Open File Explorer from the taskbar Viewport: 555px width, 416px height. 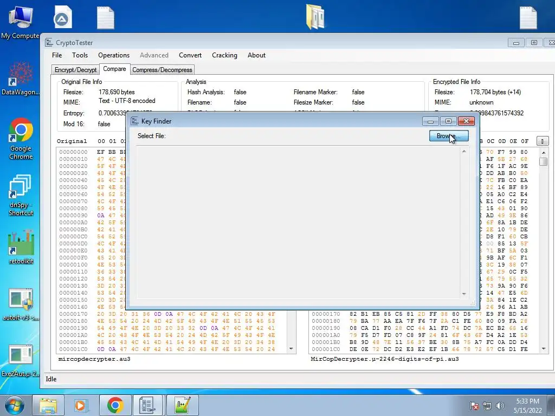pyautogui.click(x=48, y=405)
